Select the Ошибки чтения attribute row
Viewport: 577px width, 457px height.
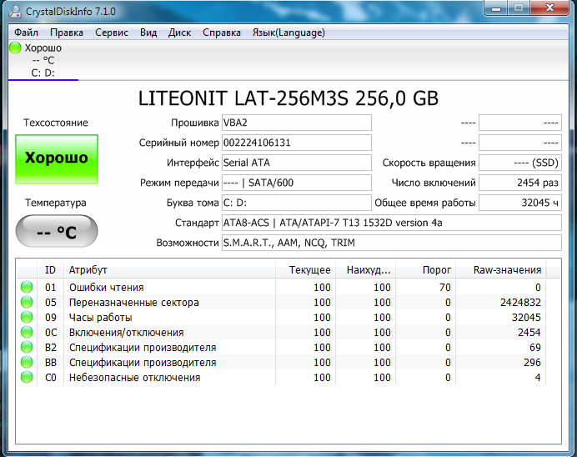[x=282, y=287]
